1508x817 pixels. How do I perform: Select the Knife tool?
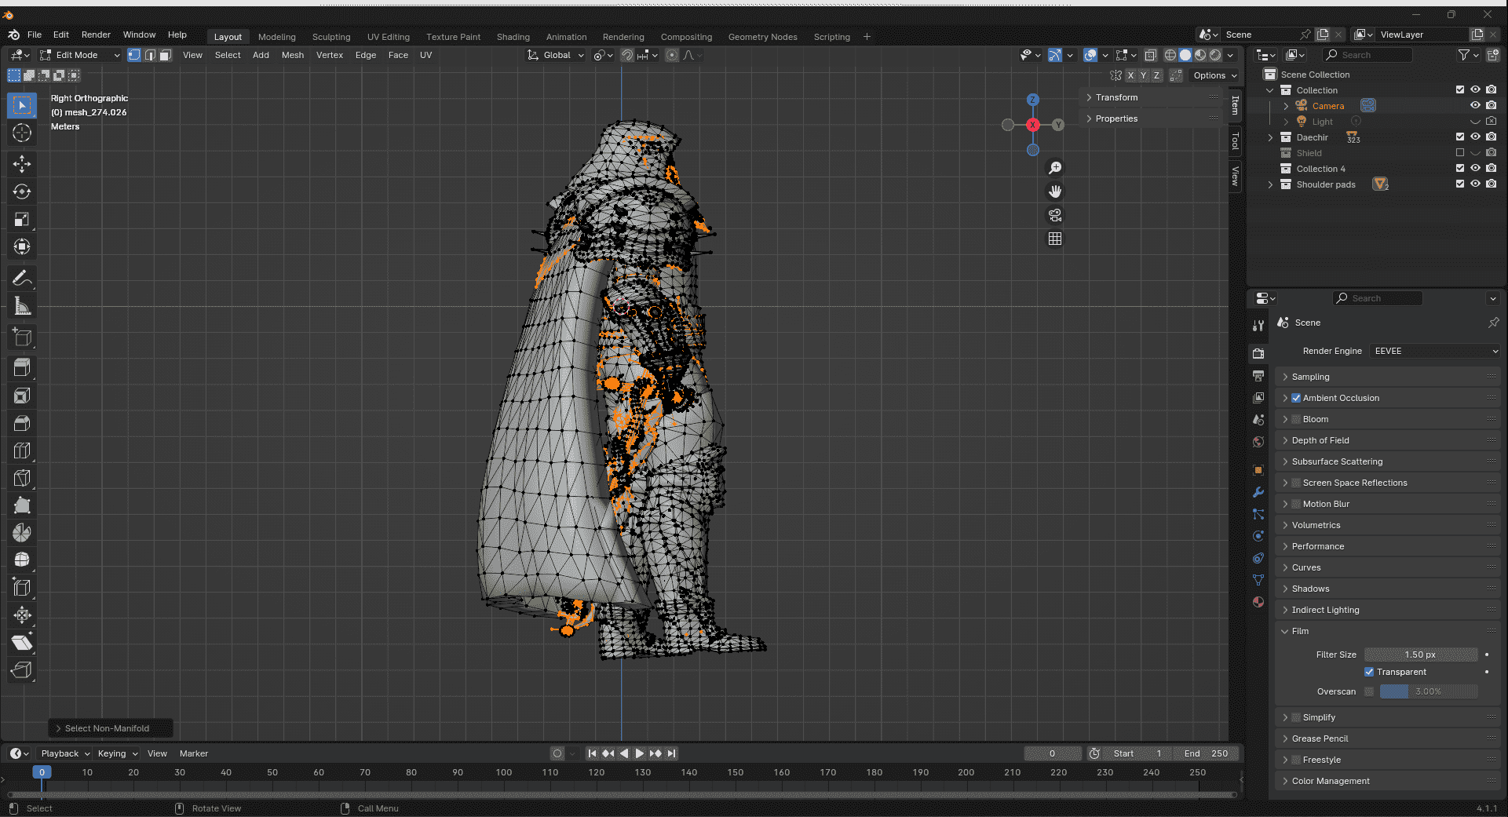22,478
